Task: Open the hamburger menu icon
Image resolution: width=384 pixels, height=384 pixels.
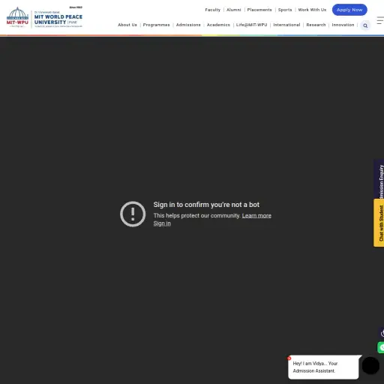Action: (380, 20)
